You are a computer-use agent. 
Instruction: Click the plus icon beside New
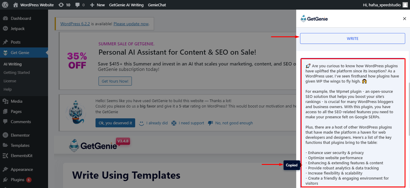(92, 5)
